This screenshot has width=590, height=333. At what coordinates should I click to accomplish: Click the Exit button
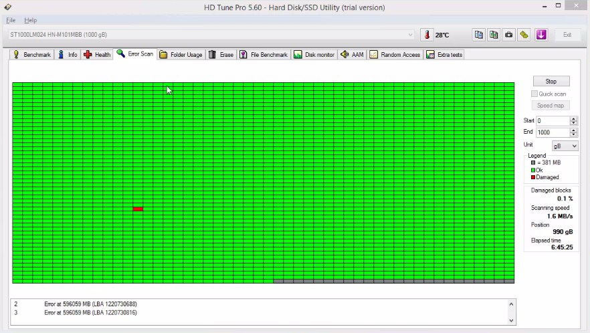click(x=567, y=35)
